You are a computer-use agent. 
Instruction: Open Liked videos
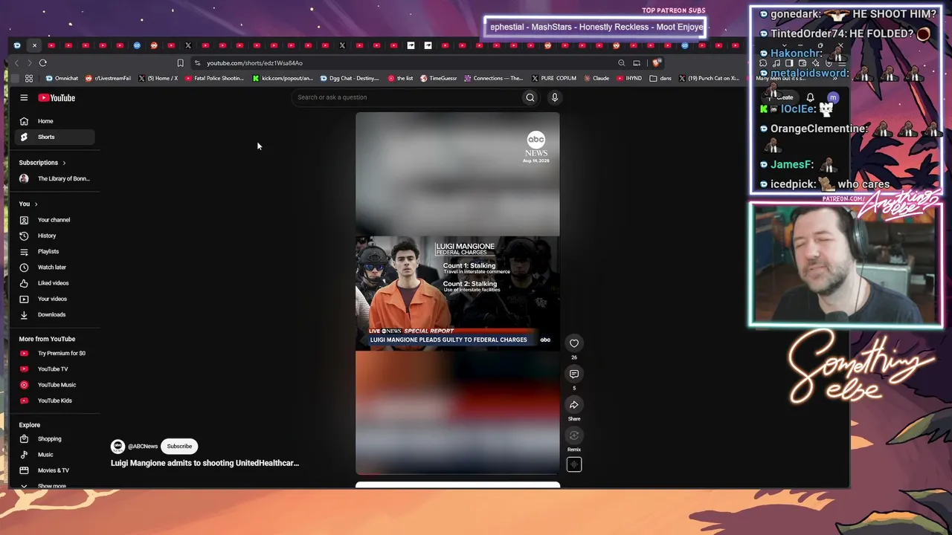53,283
